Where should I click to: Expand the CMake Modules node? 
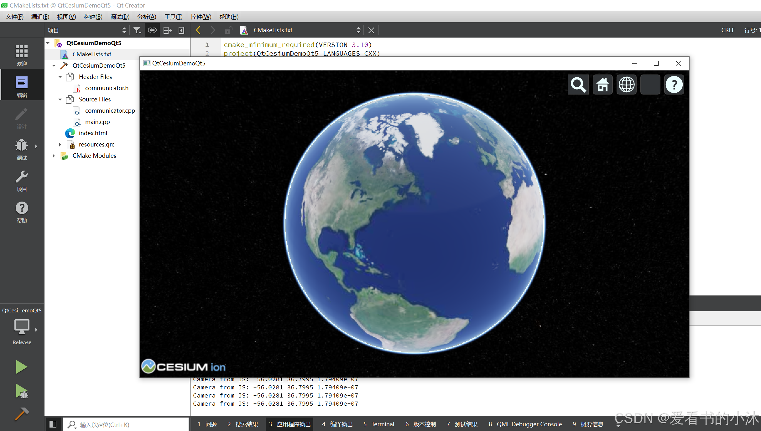click(54, 156)
